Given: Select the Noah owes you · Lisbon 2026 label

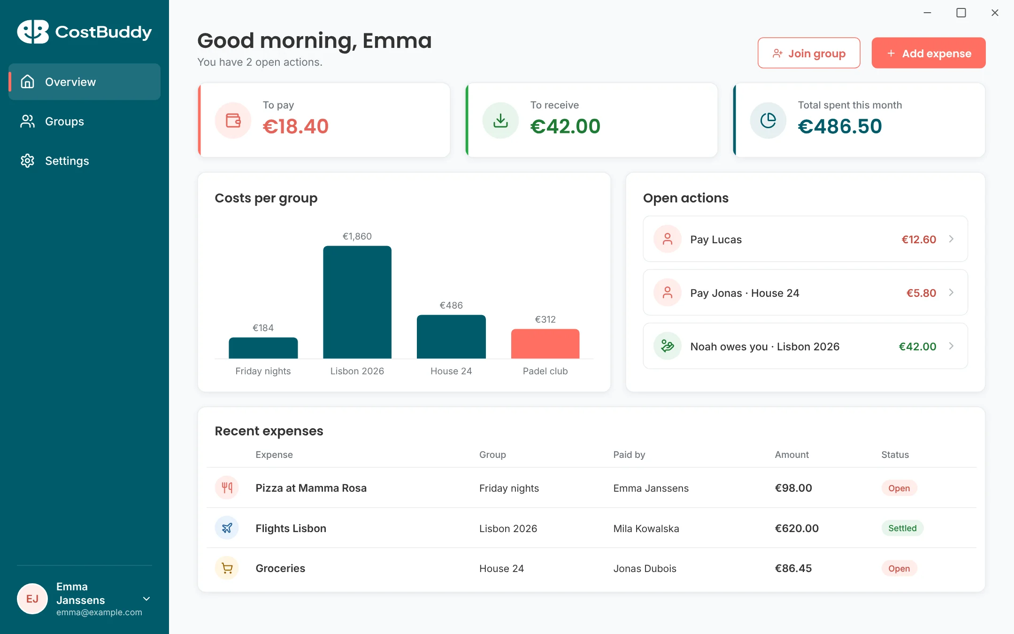Looking at the screenshot, I should [x=765, y=347].
